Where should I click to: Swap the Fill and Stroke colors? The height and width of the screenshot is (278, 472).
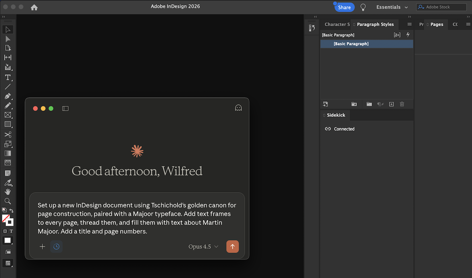point(11,210)
